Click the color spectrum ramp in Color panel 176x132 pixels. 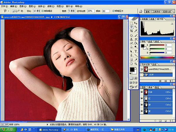157,57
